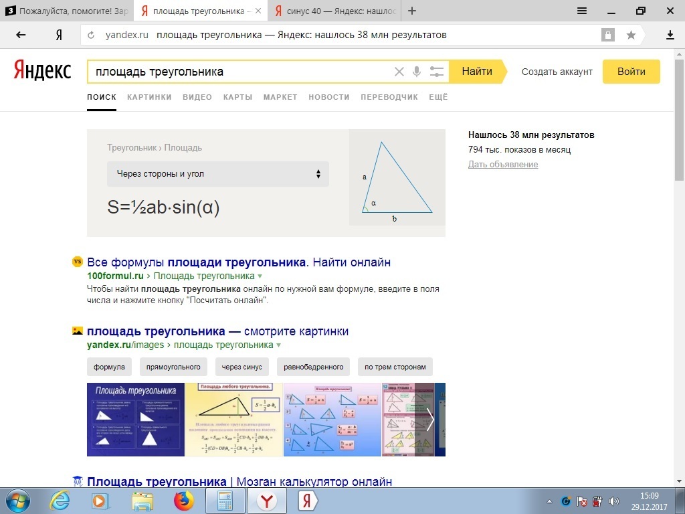Select the ПОИСК section

point(102,97)
